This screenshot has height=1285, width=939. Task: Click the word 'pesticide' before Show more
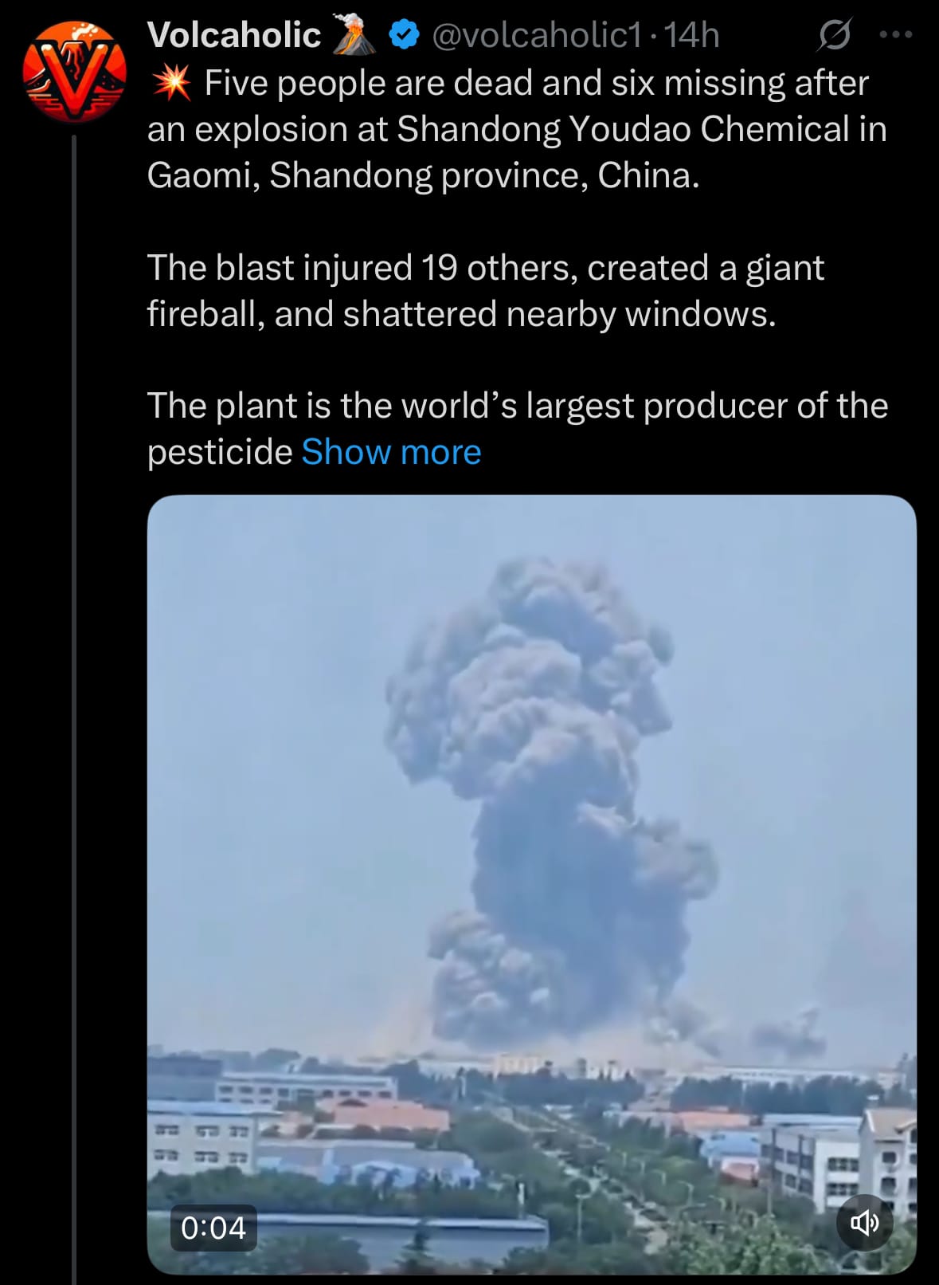pyautogui.click(x=220, y=452)
